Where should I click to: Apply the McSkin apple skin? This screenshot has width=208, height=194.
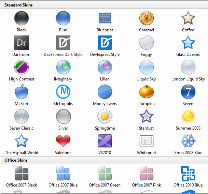[x=22, y=92]
